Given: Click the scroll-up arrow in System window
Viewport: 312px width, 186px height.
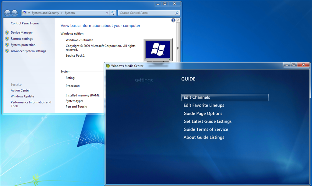Looking at the screenshot, I should tap(178, 20).
